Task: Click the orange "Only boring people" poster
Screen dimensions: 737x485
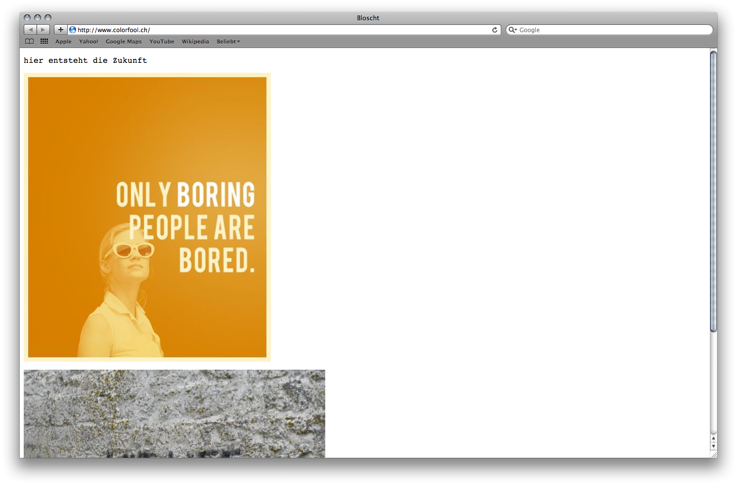Action: 147,217
